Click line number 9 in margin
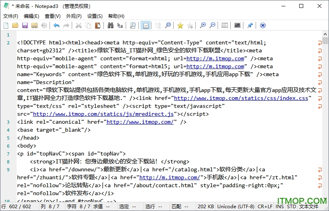329x211 pixels. click(x=8, y=170)
